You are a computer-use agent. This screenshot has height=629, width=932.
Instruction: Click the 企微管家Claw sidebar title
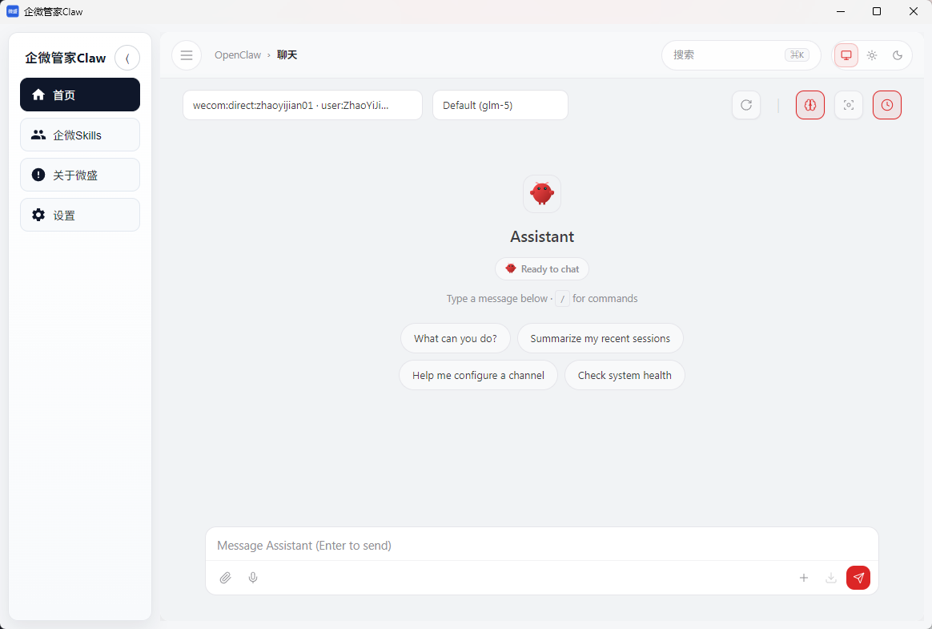point(66,58)
